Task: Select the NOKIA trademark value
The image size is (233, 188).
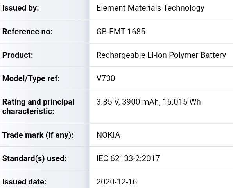Action: tap(108, 135)
